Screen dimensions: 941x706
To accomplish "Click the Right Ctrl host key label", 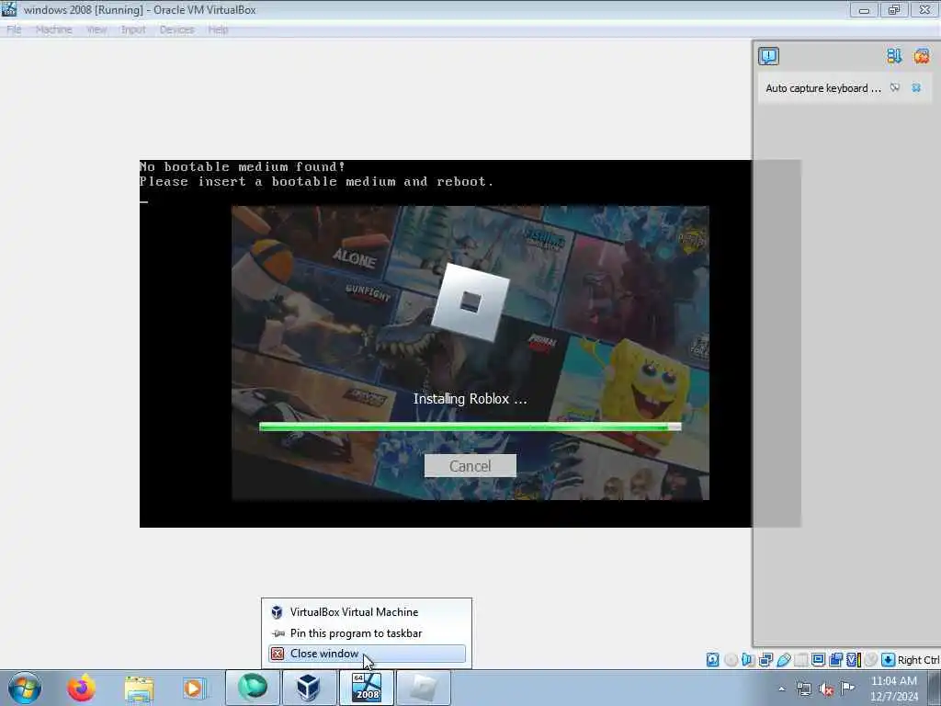I will pyautogui.click(x=918, y=660).
